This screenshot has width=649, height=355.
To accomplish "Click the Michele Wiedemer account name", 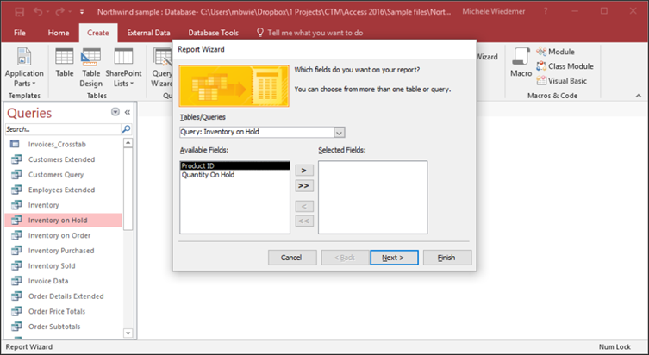I will tap(493, 11).
